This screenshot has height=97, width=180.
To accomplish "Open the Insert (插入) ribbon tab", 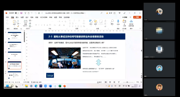I will (17, 17).
